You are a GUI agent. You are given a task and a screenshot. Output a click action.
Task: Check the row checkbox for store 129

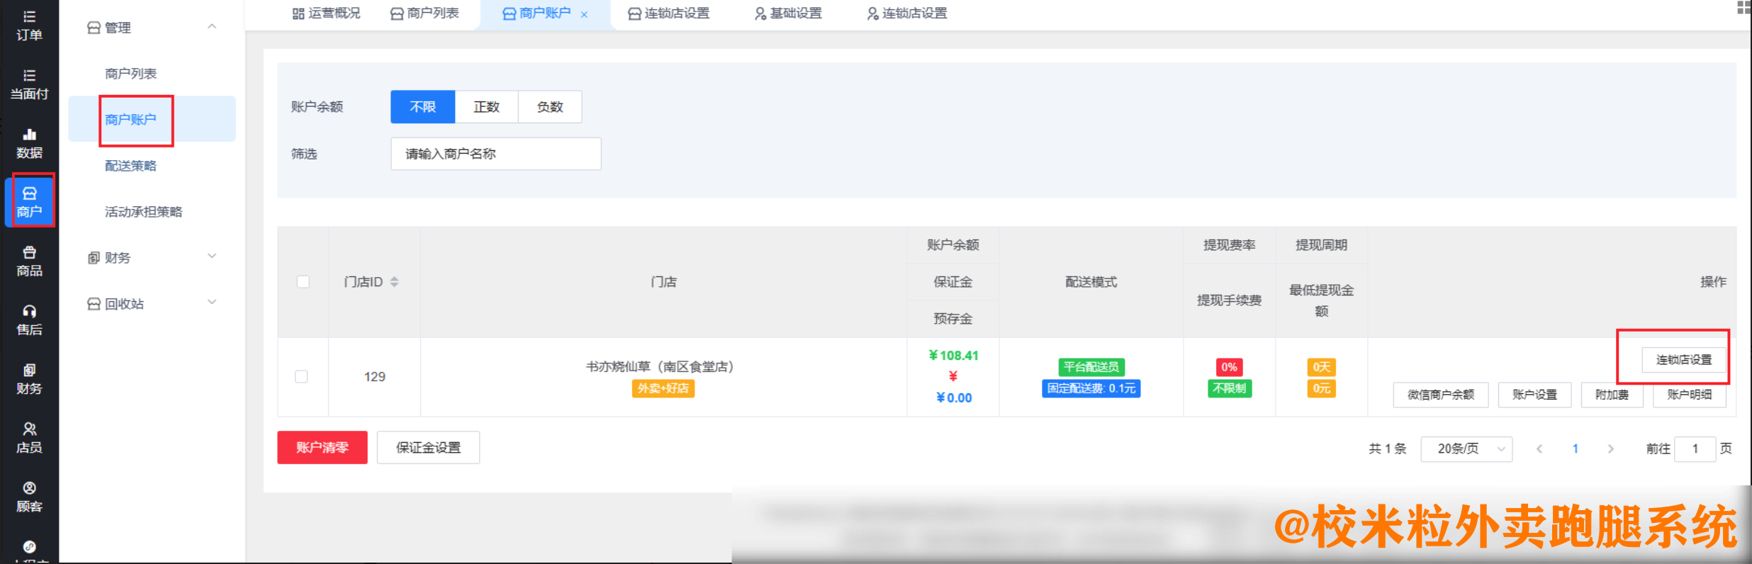[301, 376]
